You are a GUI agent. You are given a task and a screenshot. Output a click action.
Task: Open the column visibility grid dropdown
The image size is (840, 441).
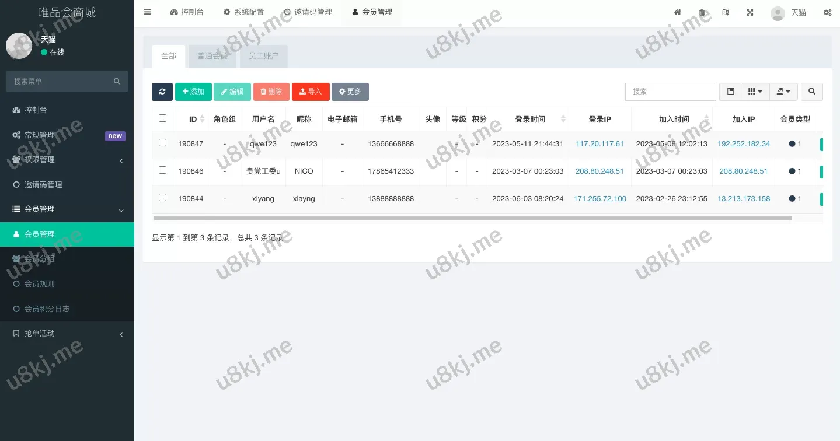click(755, 92)
